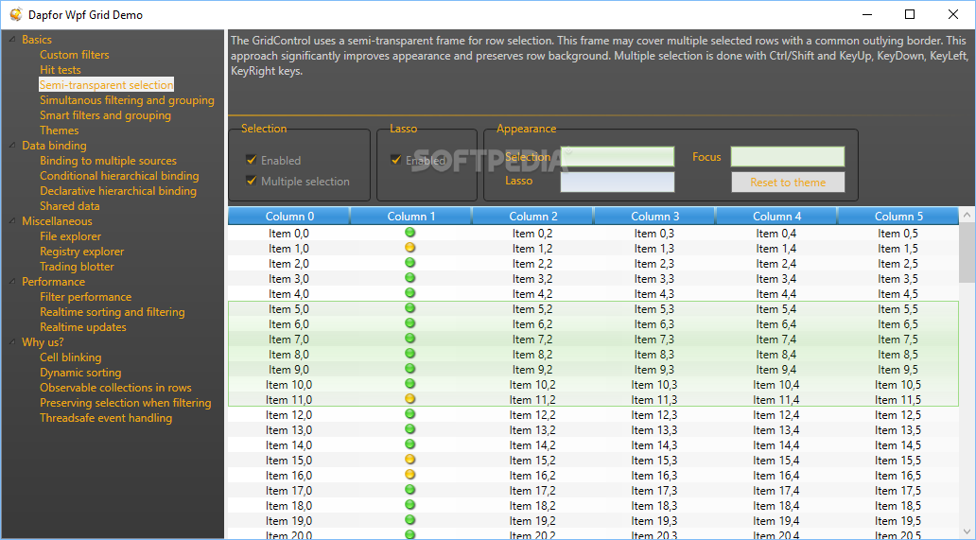Collapse the Performance tree node
The image size is (976, 540).
click(12, 282)
